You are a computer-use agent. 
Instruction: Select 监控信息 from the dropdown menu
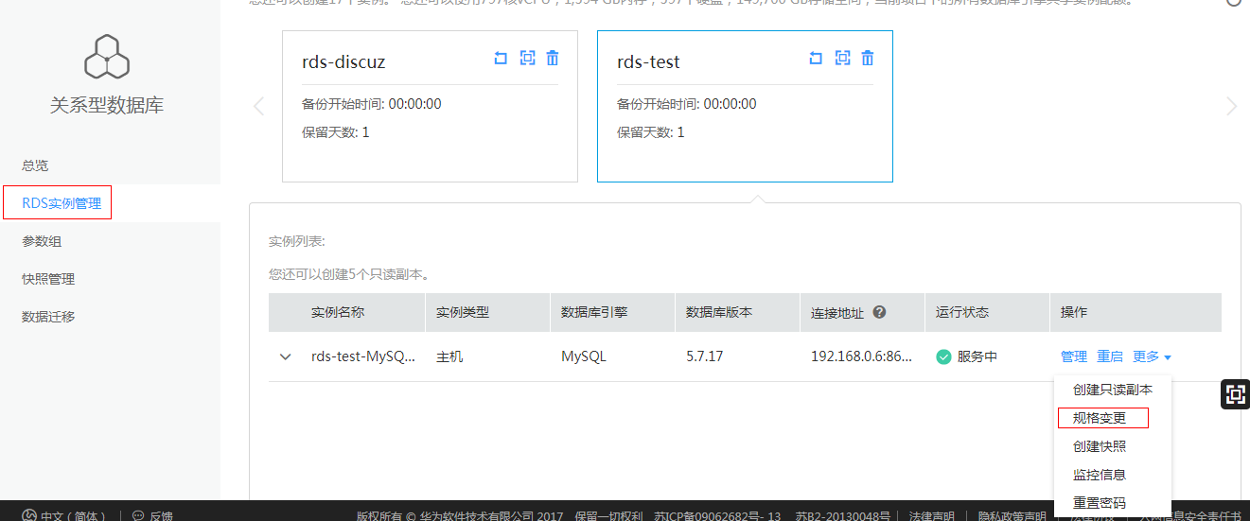click(x=1100, y=475)
